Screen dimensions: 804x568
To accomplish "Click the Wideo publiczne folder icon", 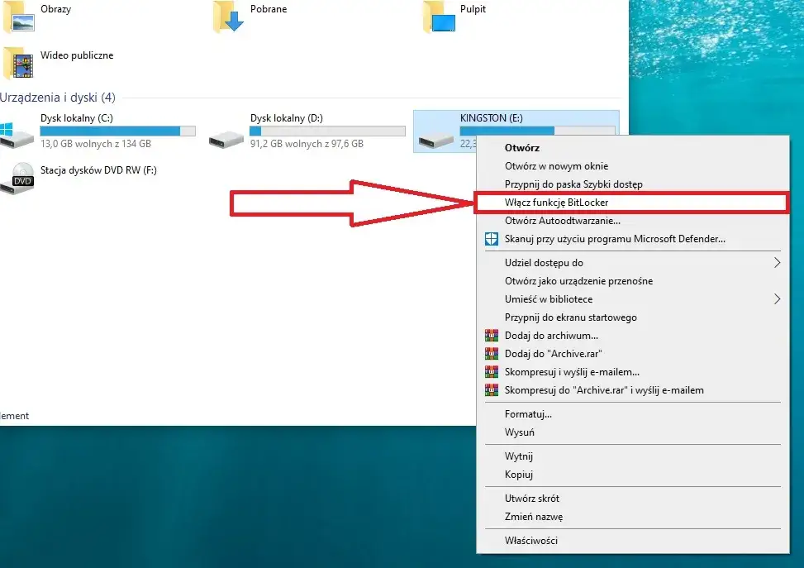I will coord(18,63).
